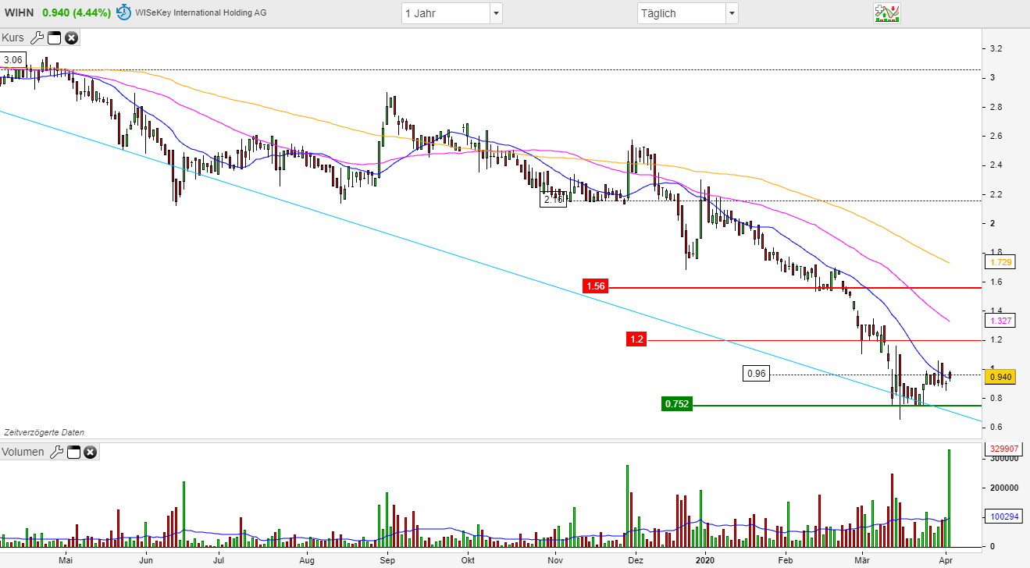Click the green 0.752 support level label
Viewport: 1030px width, 568px height.
(x=676, y=404)
